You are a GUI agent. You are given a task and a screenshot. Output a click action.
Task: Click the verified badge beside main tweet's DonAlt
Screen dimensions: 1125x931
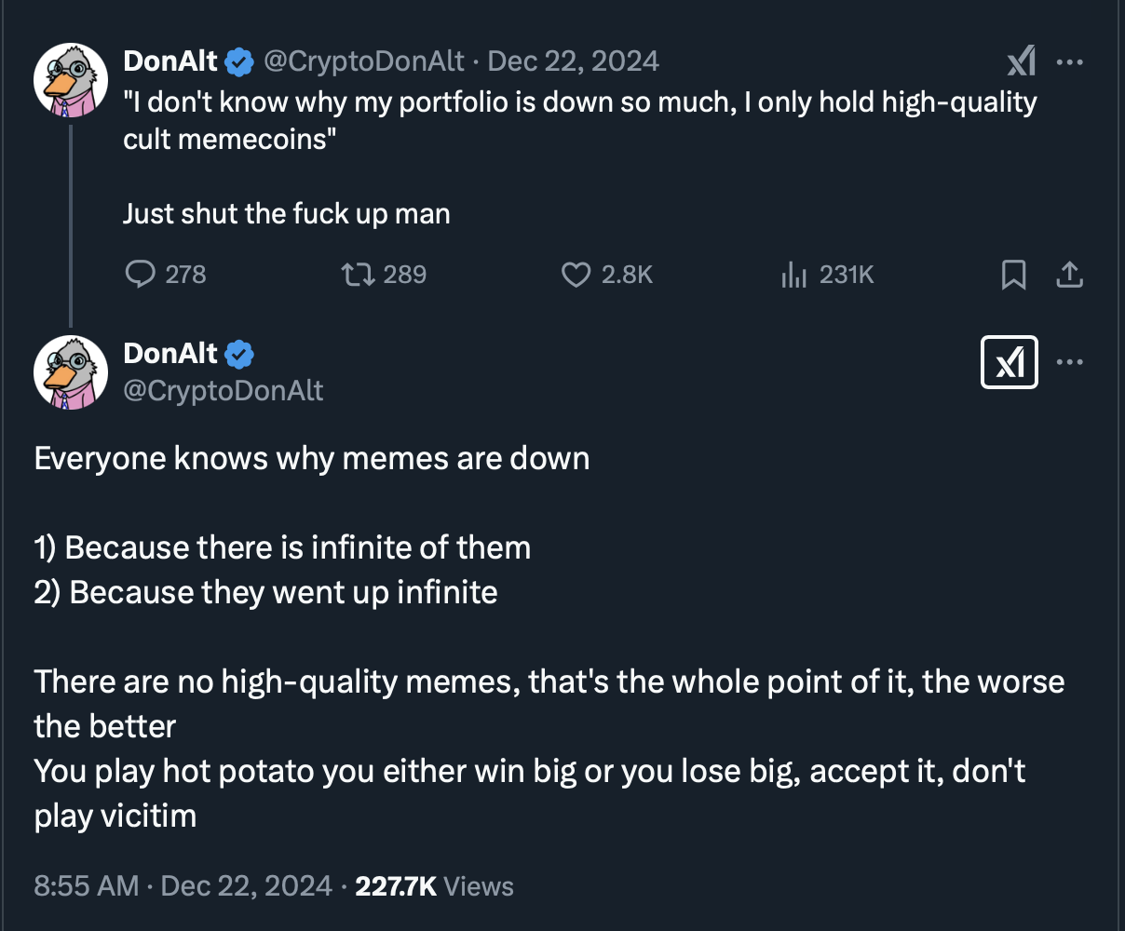tap(240, 354)
